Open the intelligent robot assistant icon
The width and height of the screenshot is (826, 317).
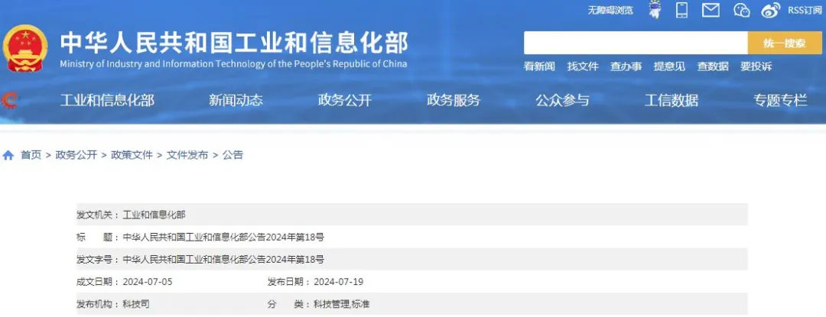[x=655, y=9]
